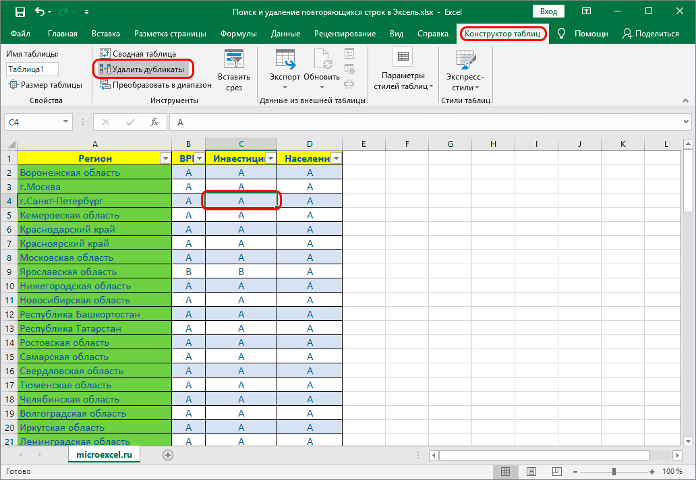Click the Экспорт table icon

pos(285,67)
